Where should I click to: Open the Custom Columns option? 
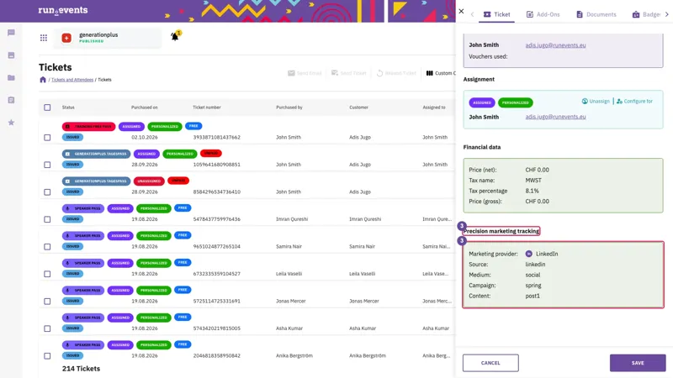(x=440, y=73)
